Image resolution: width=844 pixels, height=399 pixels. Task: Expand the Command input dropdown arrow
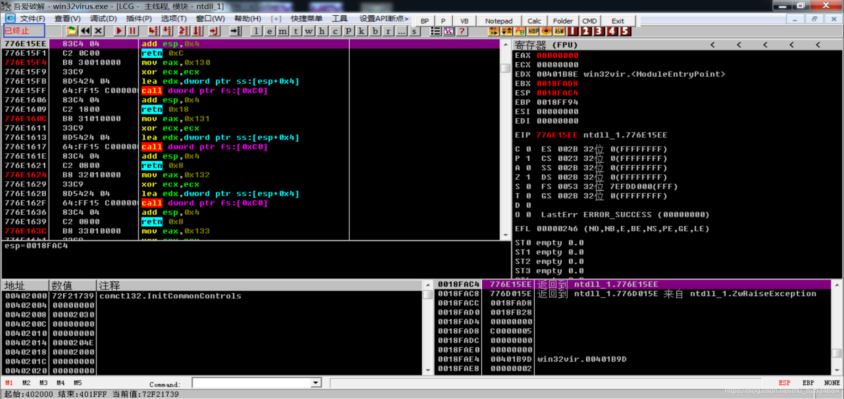pos(316,382)
